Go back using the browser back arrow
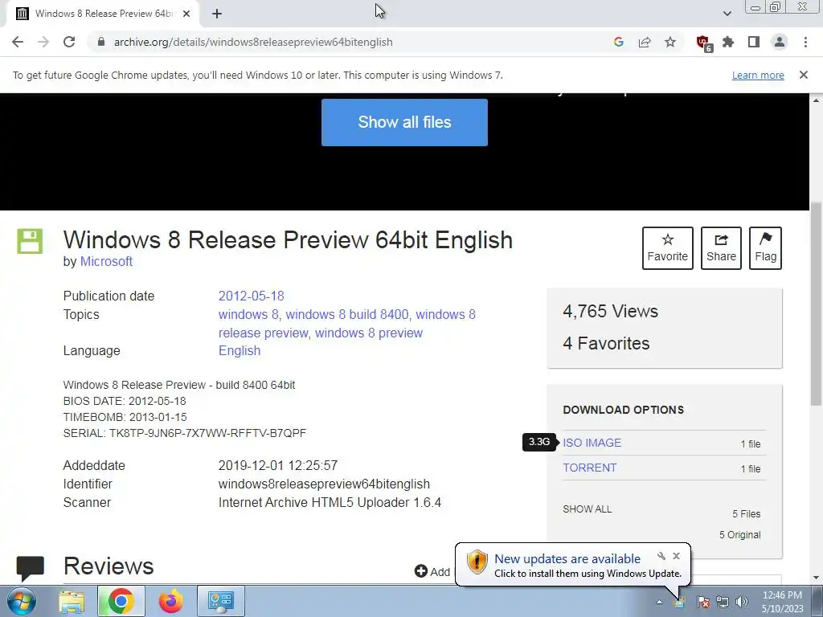 click(18, 42)
